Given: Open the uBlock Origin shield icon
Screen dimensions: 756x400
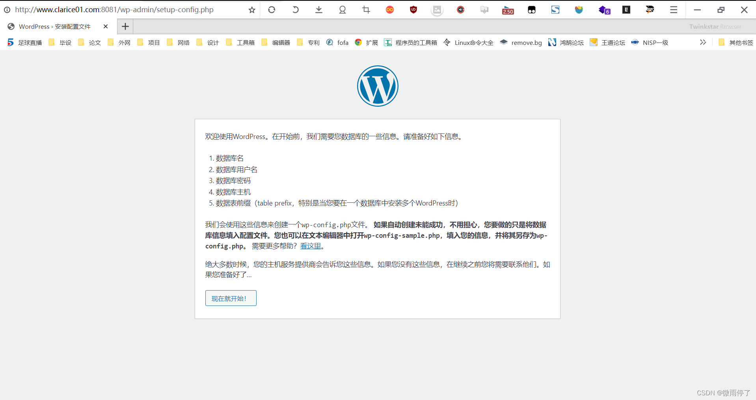Looking at the screenshot, I should [x=413, y=10].
